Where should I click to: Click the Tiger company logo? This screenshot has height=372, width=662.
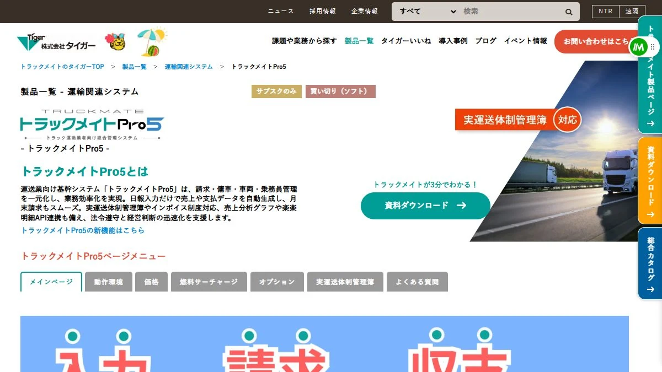tap(56, 41)
